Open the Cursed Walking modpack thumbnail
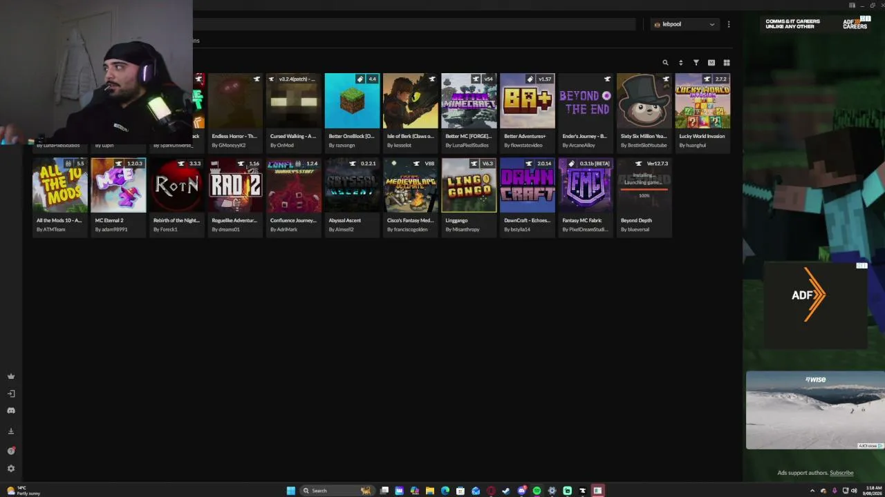 tap(294, 101)
